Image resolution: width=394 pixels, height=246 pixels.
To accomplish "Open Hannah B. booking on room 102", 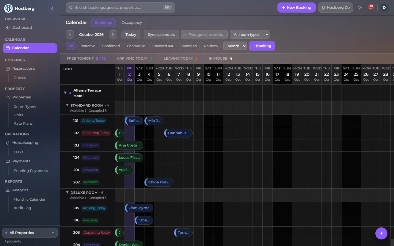I will click(x=178, y=133).
